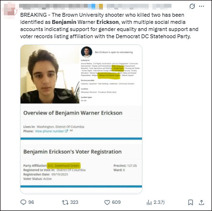Viewport: 212px width, 211px height.
Task: Open the blurred account name header
Action: tap(95, 6)
